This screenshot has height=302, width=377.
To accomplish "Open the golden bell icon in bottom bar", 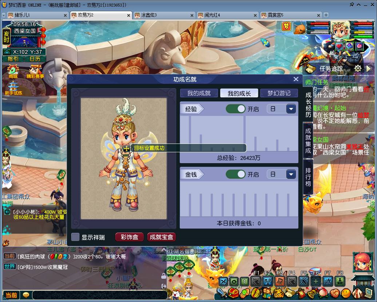I will [x=312, y=293].
